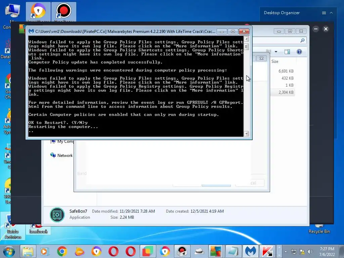
Task: Open the Baidu Antivirus desktop shortcut
Action: click(x=13, y=226)
